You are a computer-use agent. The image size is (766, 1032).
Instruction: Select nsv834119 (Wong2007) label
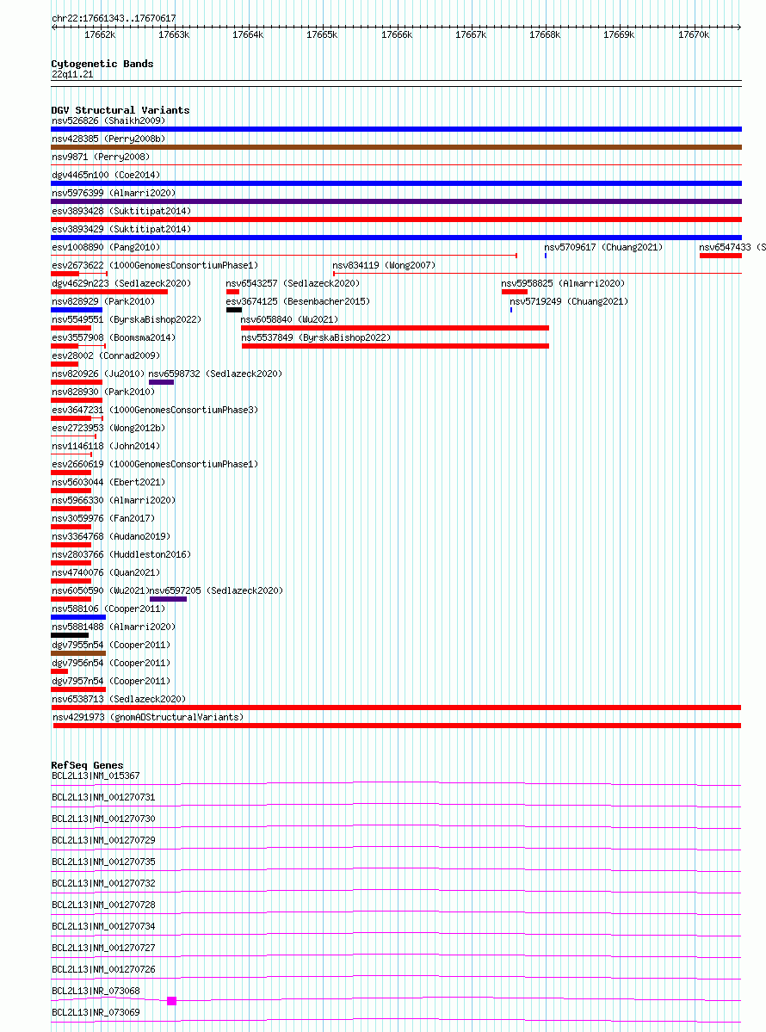click(384, 265)
